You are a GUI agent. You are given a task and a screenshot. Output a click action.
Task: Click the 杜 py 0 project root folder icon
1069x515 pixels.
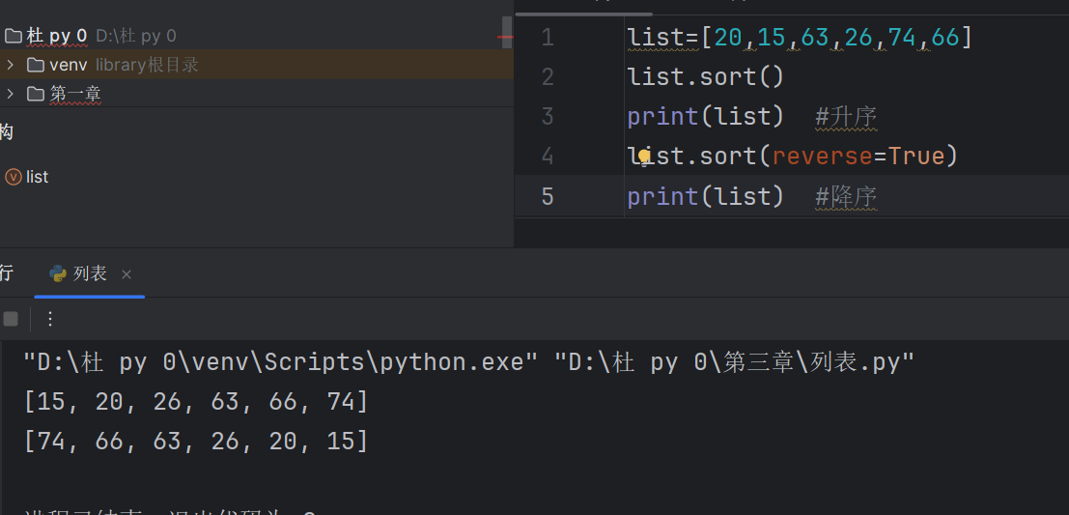[14, 37]
